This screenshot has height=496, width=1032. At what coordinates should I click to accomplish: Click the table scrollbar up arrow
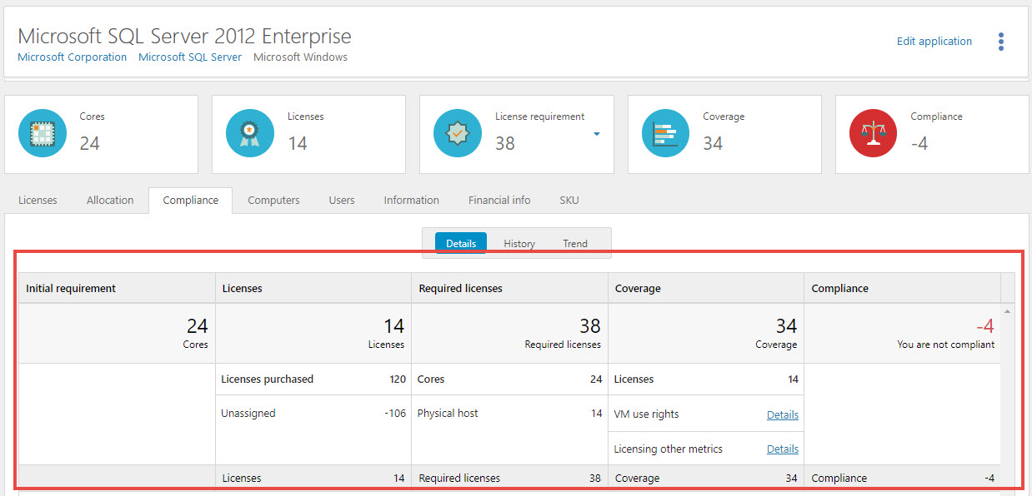coord(1007,310)
